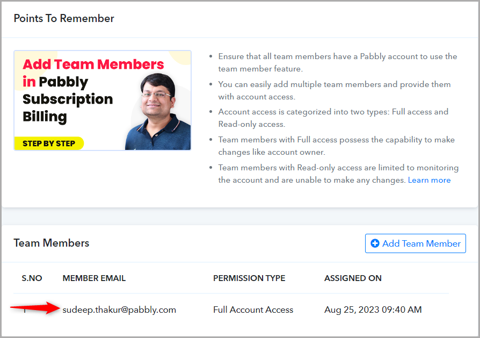Click the Add Team Member button
The width and height of the screenshot is (480, 338).
coord(415,243)
